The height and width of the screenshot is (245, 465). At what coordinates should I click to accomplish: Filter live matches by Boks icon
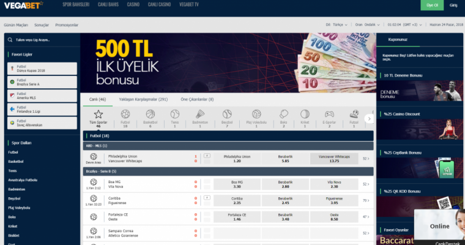(x=283, y=114)
